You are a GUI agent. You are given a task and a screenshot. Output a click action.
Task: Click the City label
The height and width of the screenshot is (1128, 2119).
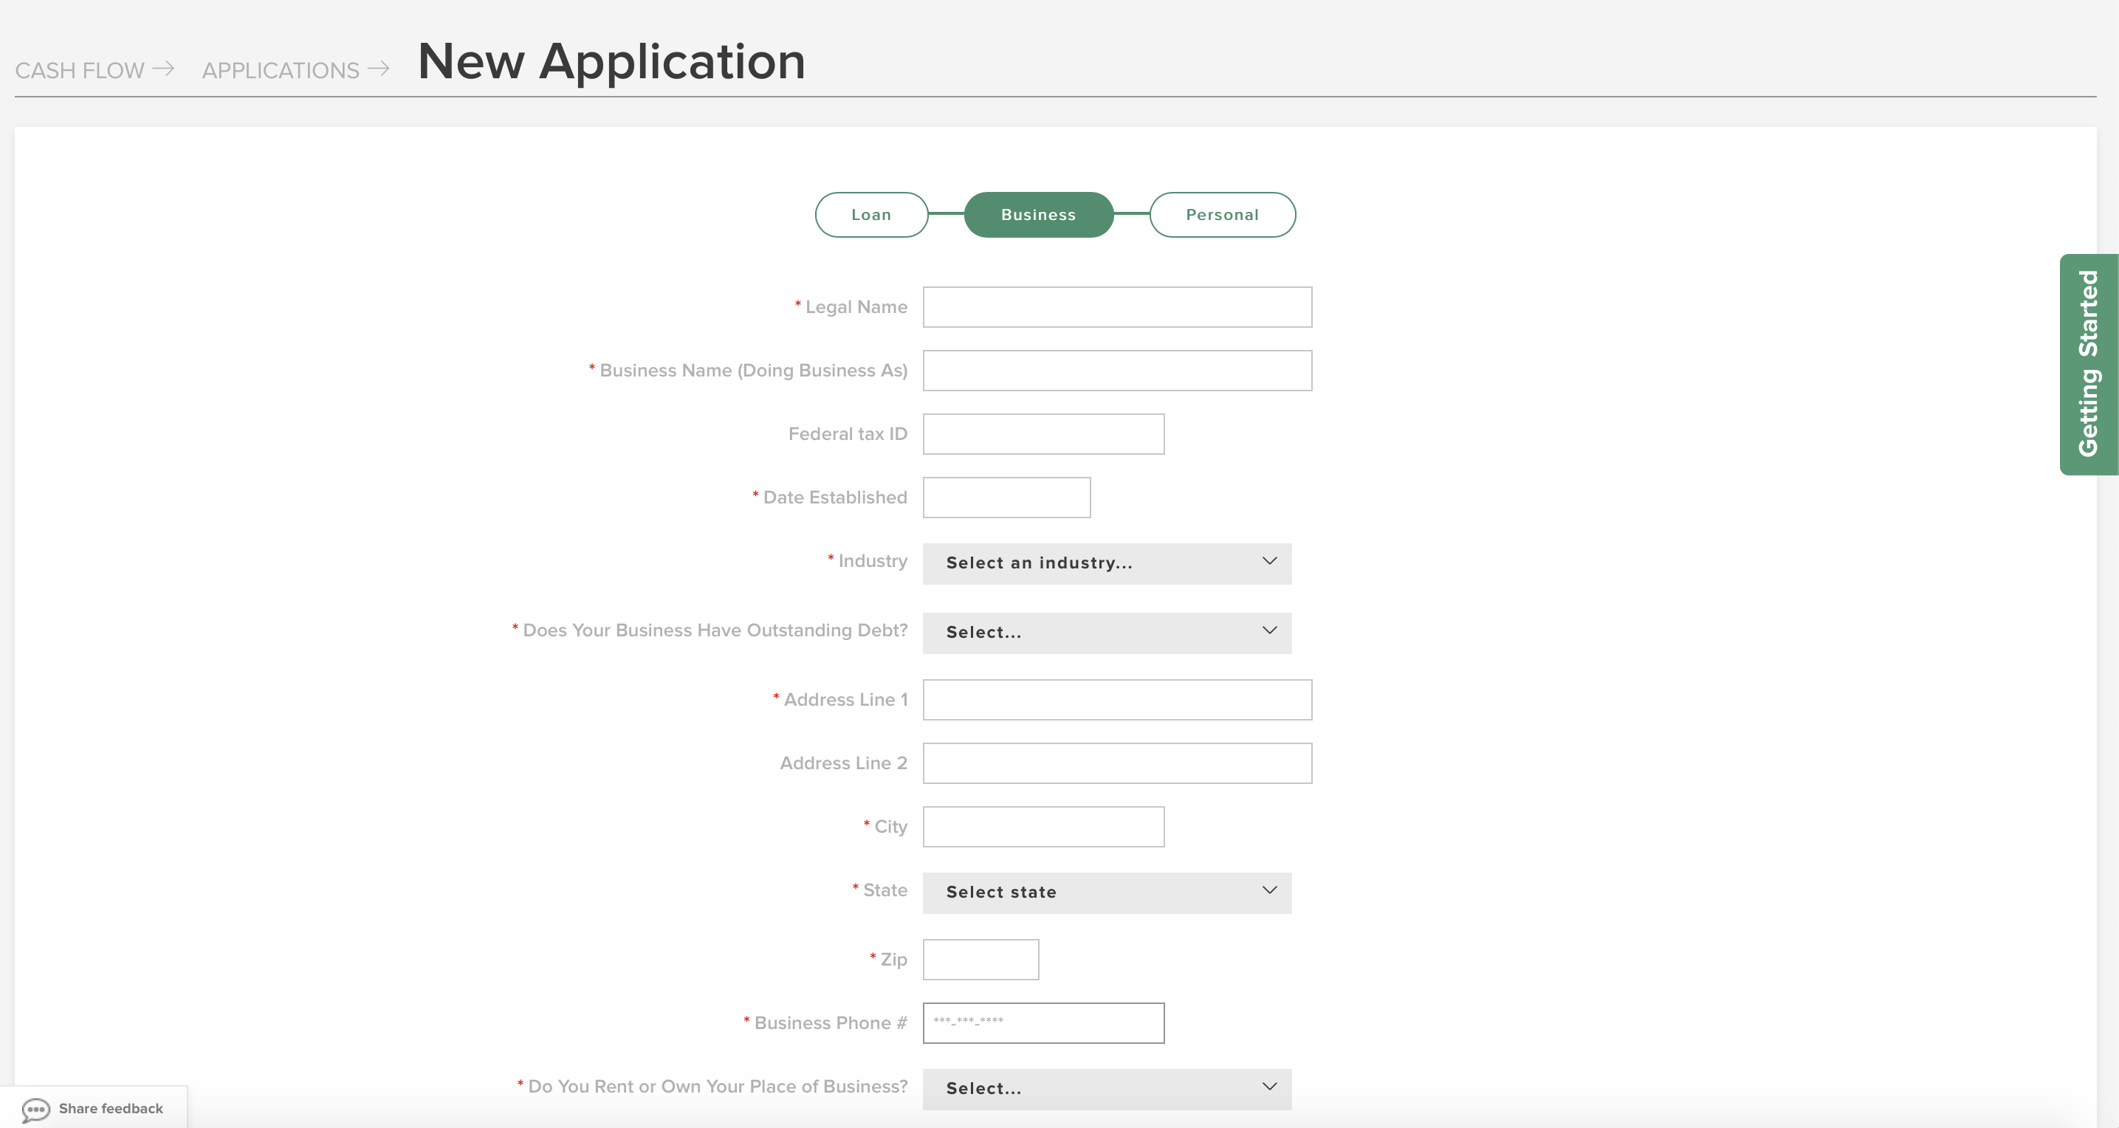pyautogui.click(x=890, y=827)
